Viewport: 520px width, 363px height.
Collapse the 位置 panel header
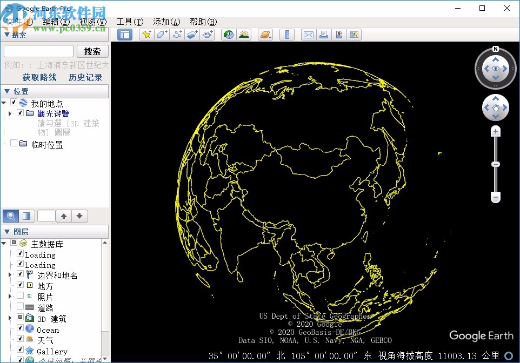pyautogui.click(x=7, y=92)
